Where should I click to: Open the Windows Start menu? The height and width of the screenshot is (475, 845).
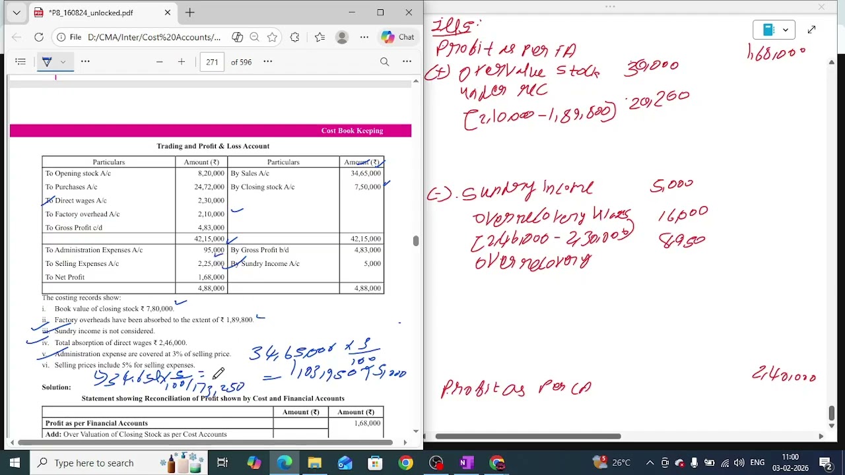click(x=15, y=462)
